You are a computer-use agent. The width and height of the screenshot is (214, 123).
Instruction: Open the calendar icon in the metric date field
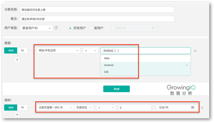(193, 107)
